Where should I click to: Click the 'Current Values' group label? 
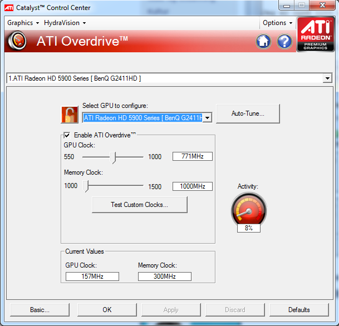[x=85, y=251]
